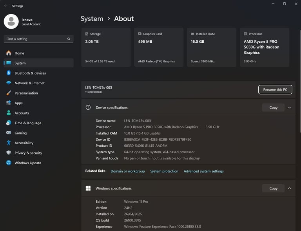Collapse the Device specifications section
Image resolution: width=301 pixels, height=231 pixels.
click(290, 107)
